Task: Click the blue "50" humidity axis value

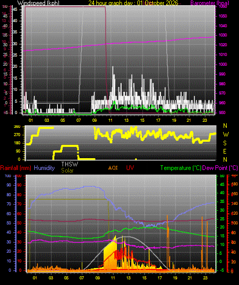Action: pos(9,223)
